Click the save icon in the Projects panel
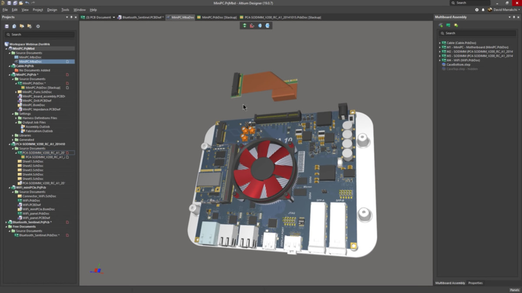This screenshot has width=522, height=293. click(x=7, y=26)
